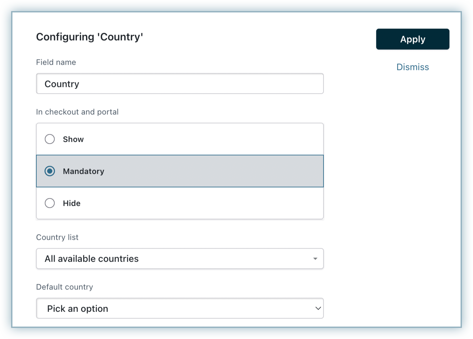Click the Default country chevron icon

318,308
